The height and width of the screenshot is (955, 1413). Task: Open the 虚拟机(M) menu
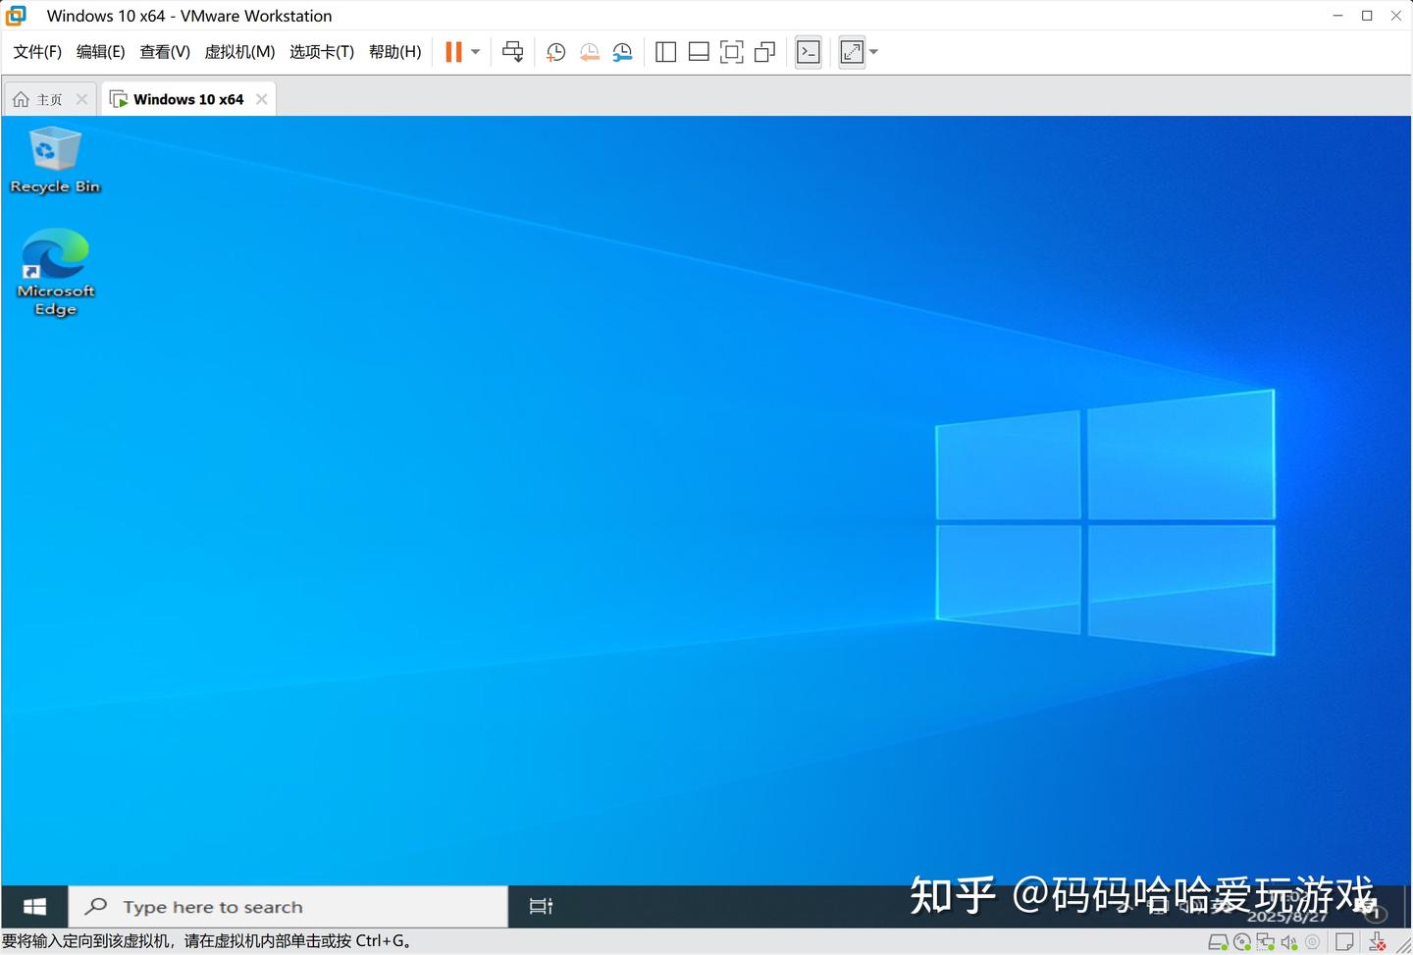[238, 52]
